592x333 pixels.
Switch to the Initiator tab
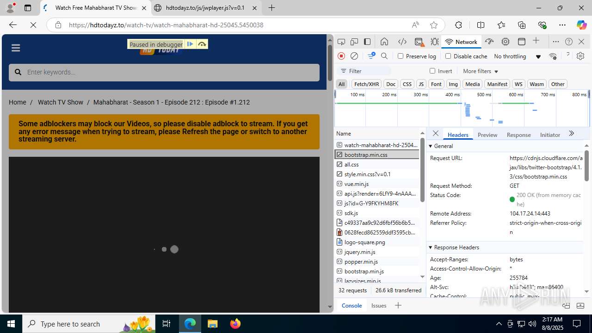click(x=550, y=135)
